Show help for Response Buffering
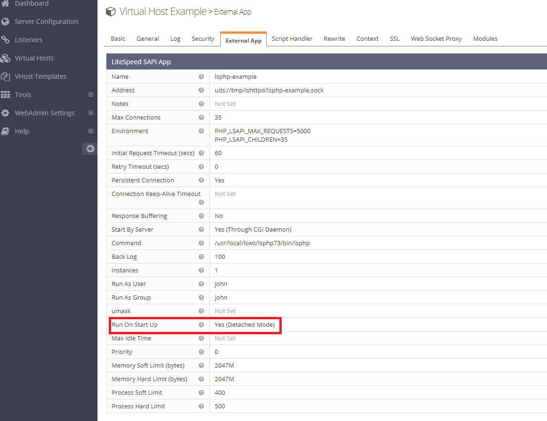This screenshot has height=421, width=547. (x=201, y=216)
